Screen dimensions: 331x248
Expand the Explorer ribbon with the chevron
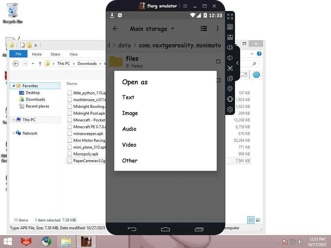point(252,54)
